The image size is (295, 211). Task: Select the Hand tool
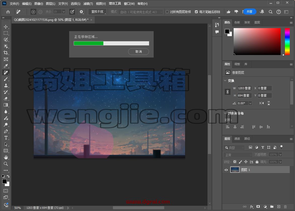6,157
